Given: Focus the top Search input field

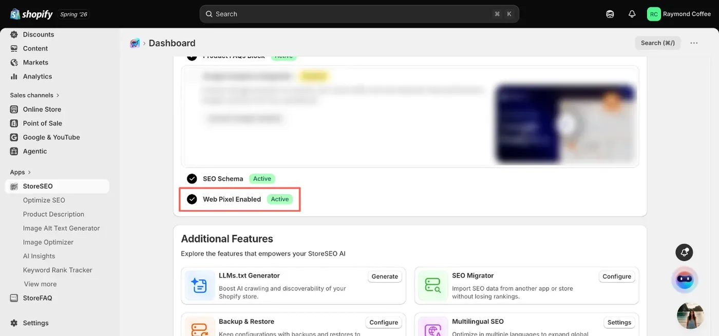Looking at the screenshot, I should click(x=359, y=14).
